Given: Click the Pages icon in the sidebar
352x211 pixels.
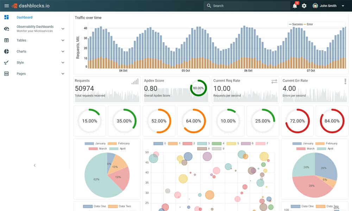Looking at the screenshot, I should (x=6, y=73).
